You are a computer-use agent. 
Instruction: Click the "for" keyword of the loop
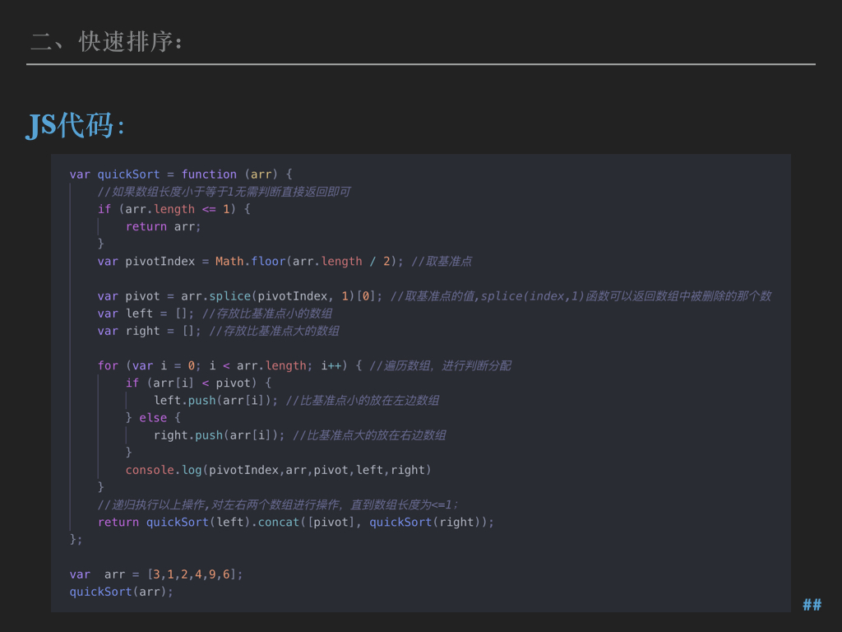(x=108, y=365)
